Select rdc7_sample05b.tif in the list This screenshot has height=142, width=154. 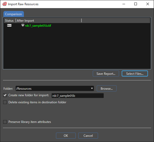point(38,26)
